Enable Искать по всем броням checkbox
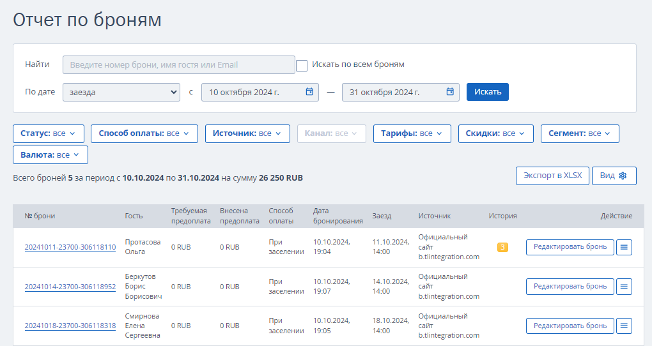This screenshot has width=652, height=346. point(302,65)
